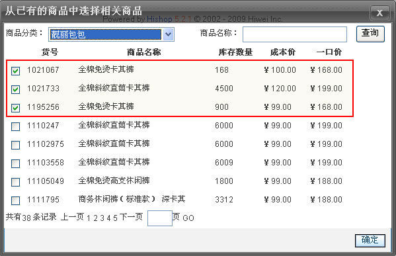396x256 pixels.
Task: Click product name in row 1021067
Action: coord(106,69)
